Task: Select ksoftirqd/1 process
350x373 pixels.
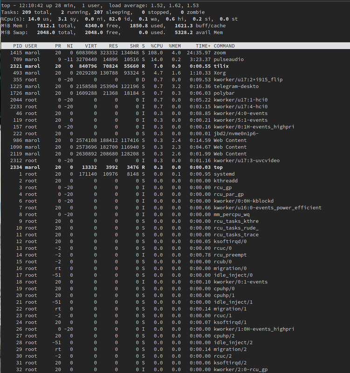Action: 176,322
